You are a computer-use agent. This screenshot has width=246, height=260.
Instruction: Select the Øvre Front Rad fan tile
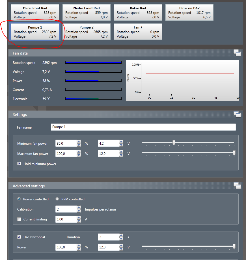pos(35,12)
